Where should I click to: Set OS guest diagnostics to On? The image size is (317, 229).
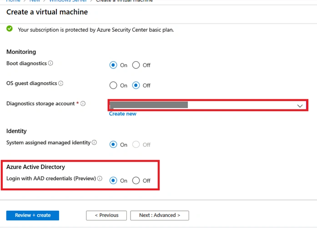click(113, 85)
